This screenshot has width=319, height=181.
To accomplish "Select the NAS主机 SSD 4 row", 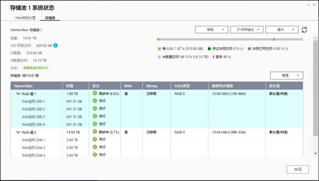I will 157,124.
